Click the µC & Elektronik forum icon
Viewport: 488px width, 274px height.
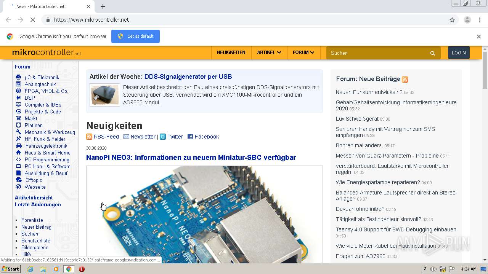tap(18, 77)
